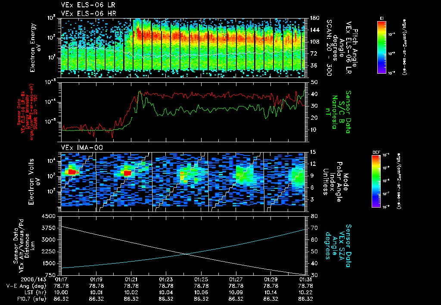The height and width of the screenshot is (305, 441).
Task: Click the 'V-E Ang (deg)' row label
Action: click(26, 286)
